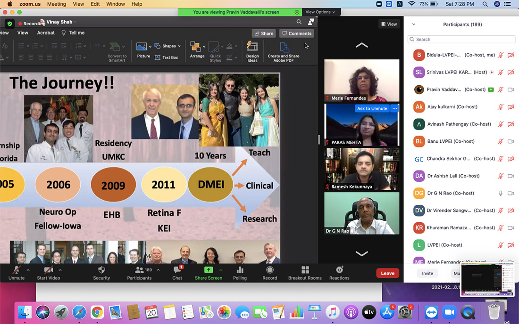Image resolution: width=519 pixels, height=324 pixels.
Task: Open the Chat panel
Action: click(177, 270)
